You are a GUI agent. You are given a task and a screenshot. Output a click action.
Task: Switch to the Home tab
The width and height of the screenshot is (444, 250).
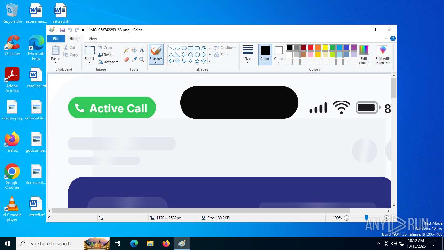74,39
